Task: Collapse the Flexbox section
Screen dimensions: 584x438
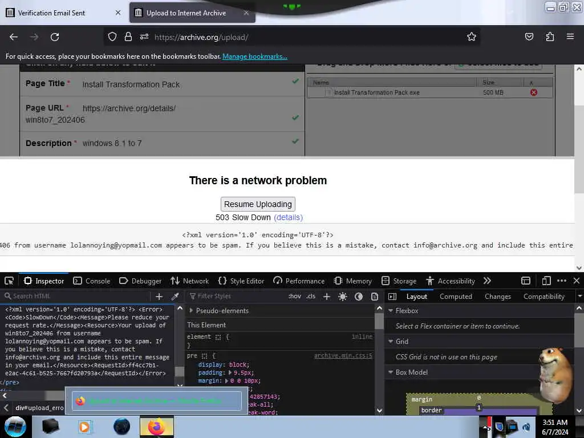Action: (391, 311)
